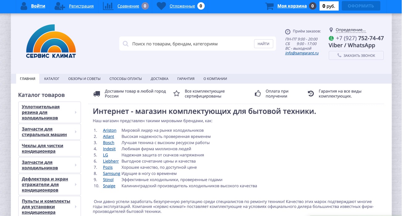Image resolution: width=402 pixels, height=216 pixels.
Task: Click the clock icon near Приём заказов
Action: (x=288, y=31)
